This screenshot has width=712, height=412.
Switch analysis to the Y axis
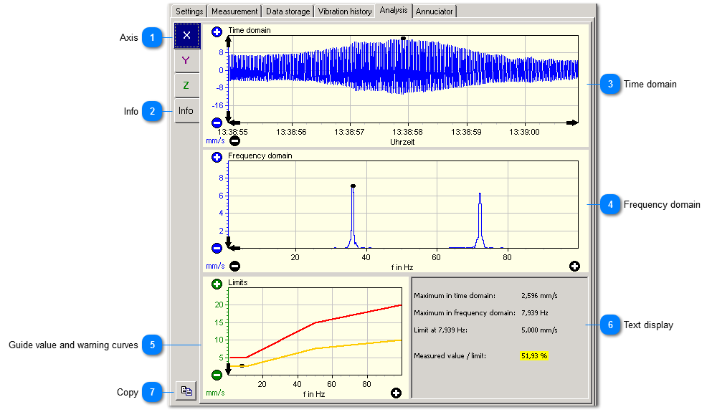tap(186, 60)
